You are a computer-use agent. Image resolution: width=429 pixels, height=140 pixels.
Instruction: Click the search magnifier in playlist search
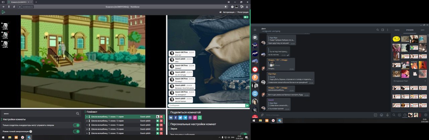point(77,113)
